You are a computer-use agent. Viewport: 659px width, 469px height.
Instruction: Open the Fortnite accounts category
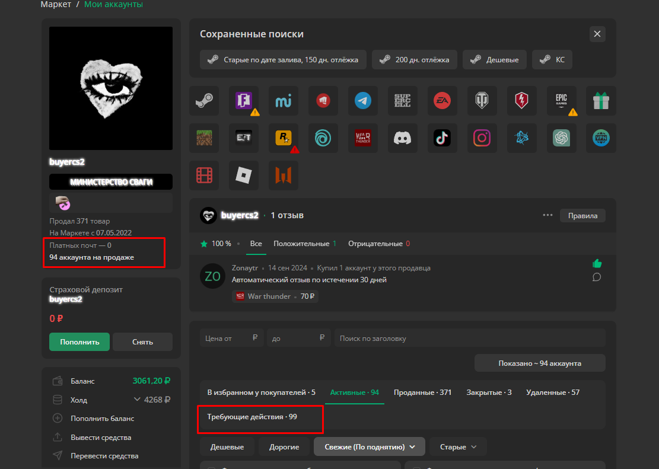coord(244,101)
